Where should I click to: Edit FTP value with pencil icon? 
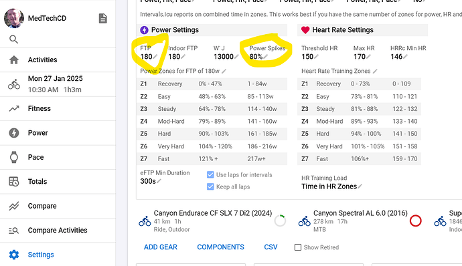point(155,57)
